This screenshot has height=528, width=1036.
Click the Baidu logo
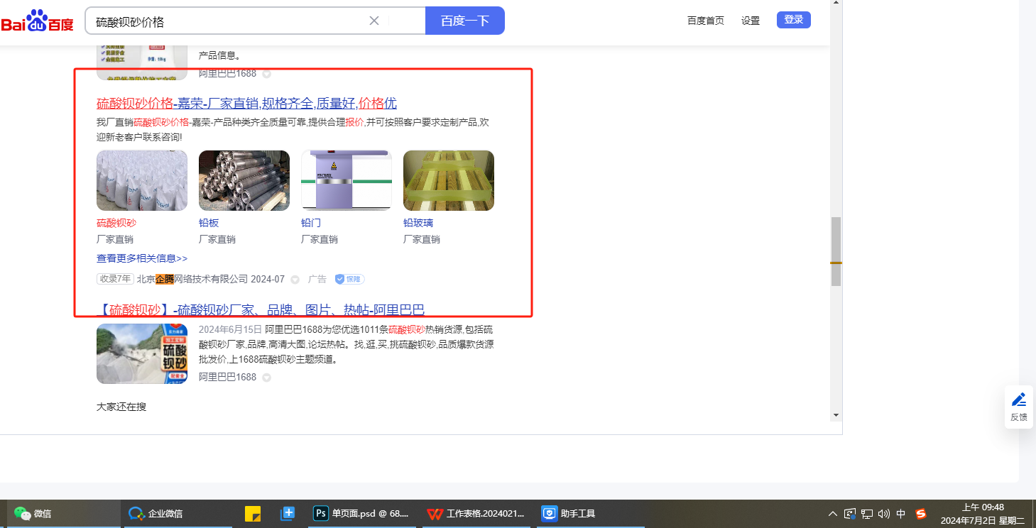[x=37, y=21]
